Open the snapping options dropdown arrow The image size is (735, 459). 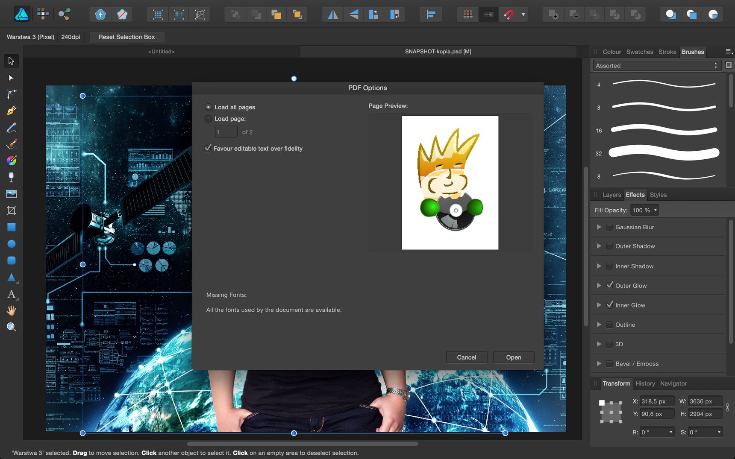(523, 15)
